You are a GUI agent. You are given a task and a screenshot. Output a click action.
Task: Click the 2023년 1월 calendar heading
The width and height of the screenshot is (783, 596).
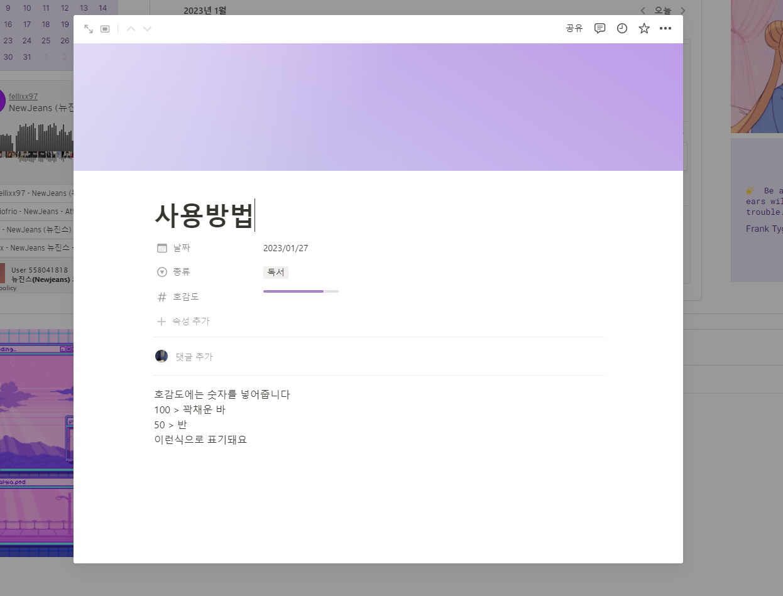tap(205, 10)
